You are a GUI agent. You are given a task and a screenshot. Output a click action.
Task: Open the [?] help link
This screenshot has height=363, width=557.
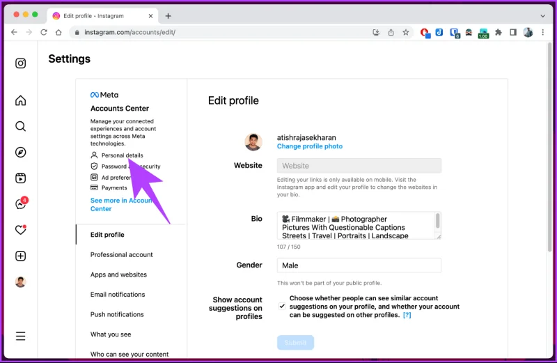coord(407,315)
